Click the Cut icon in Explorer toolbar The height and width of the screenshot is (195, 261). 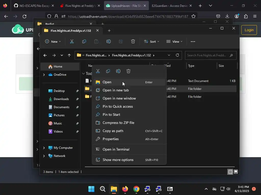[72, 41]
